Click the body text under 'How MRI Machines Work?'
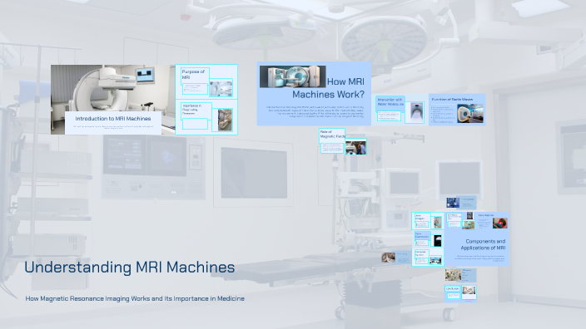 (x=315, y=111)
